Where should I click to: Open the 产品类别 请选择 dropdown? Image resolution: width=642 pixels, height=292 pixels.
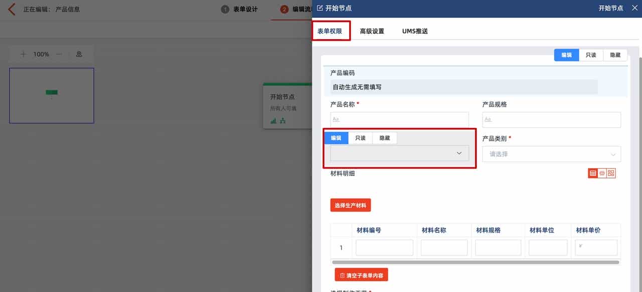551,154
